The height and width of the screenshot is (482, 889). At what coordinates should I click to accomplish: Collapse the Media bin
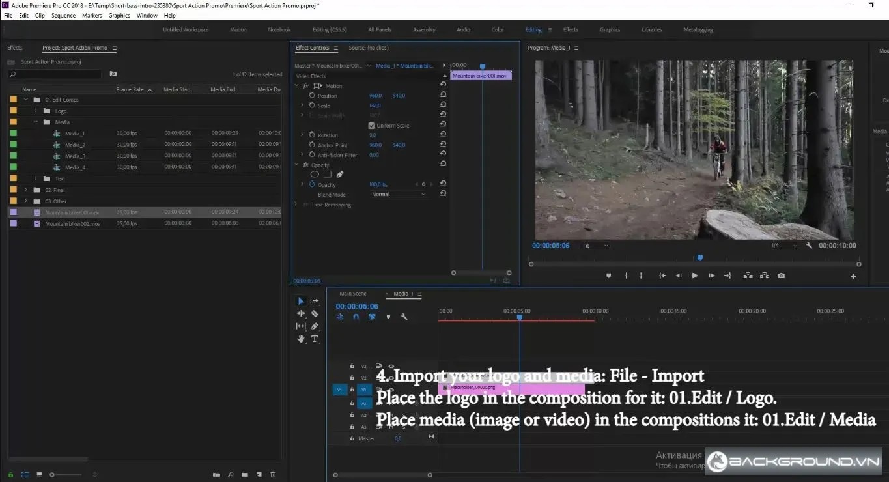[x=36, y=122]
